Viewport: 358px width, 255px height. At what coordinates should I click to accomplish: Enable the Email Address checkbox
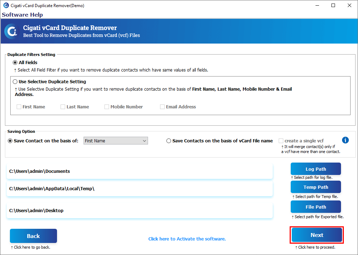point(162,107)
